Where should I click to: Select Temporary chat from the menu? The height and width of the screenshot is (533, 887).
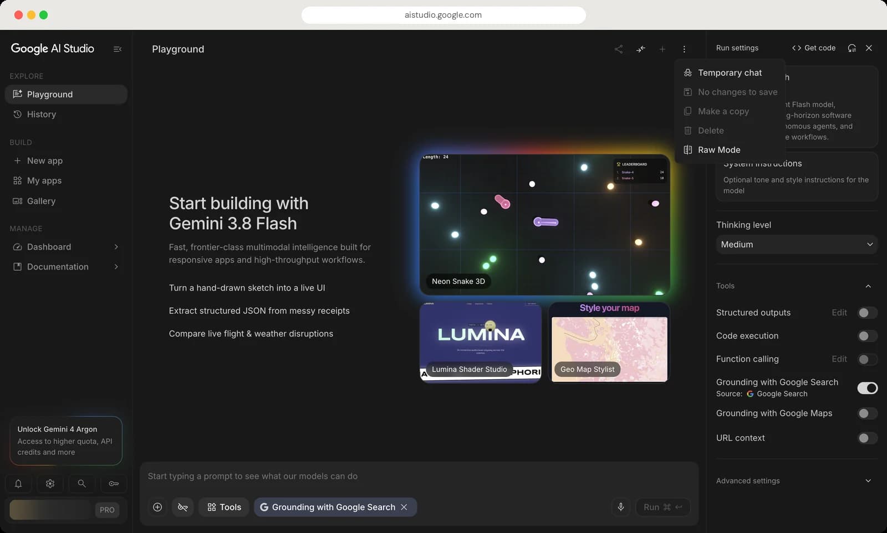730,73
